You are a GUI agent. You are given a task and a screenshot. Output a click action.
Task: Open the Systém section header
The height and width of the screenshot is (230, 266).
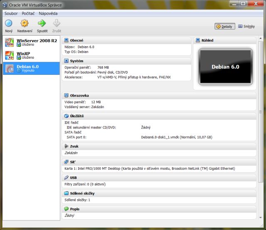126,61
